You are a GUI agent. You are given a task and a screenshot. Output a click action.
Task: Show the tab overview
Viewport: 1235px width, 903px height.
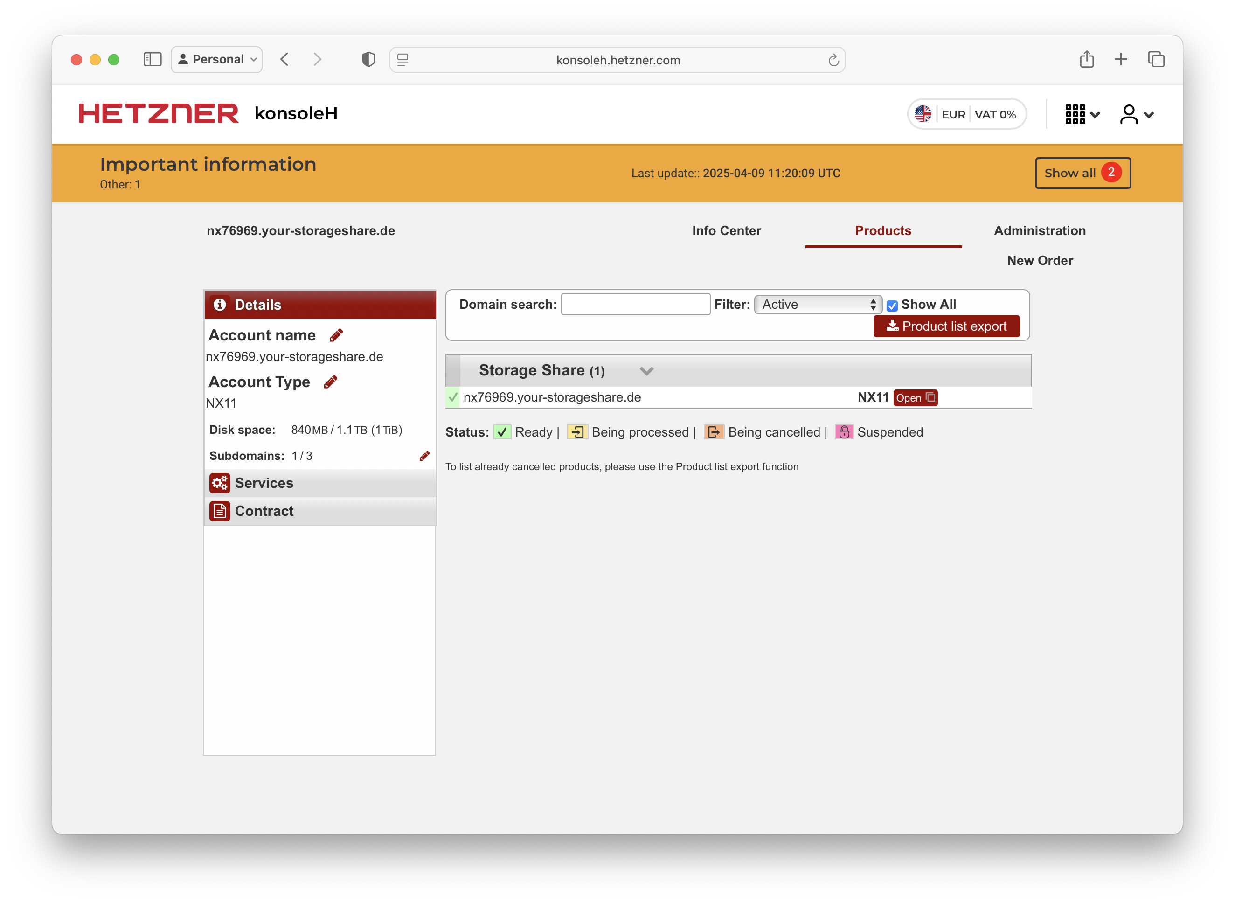pyautogui.click(x=1156, y=59)
